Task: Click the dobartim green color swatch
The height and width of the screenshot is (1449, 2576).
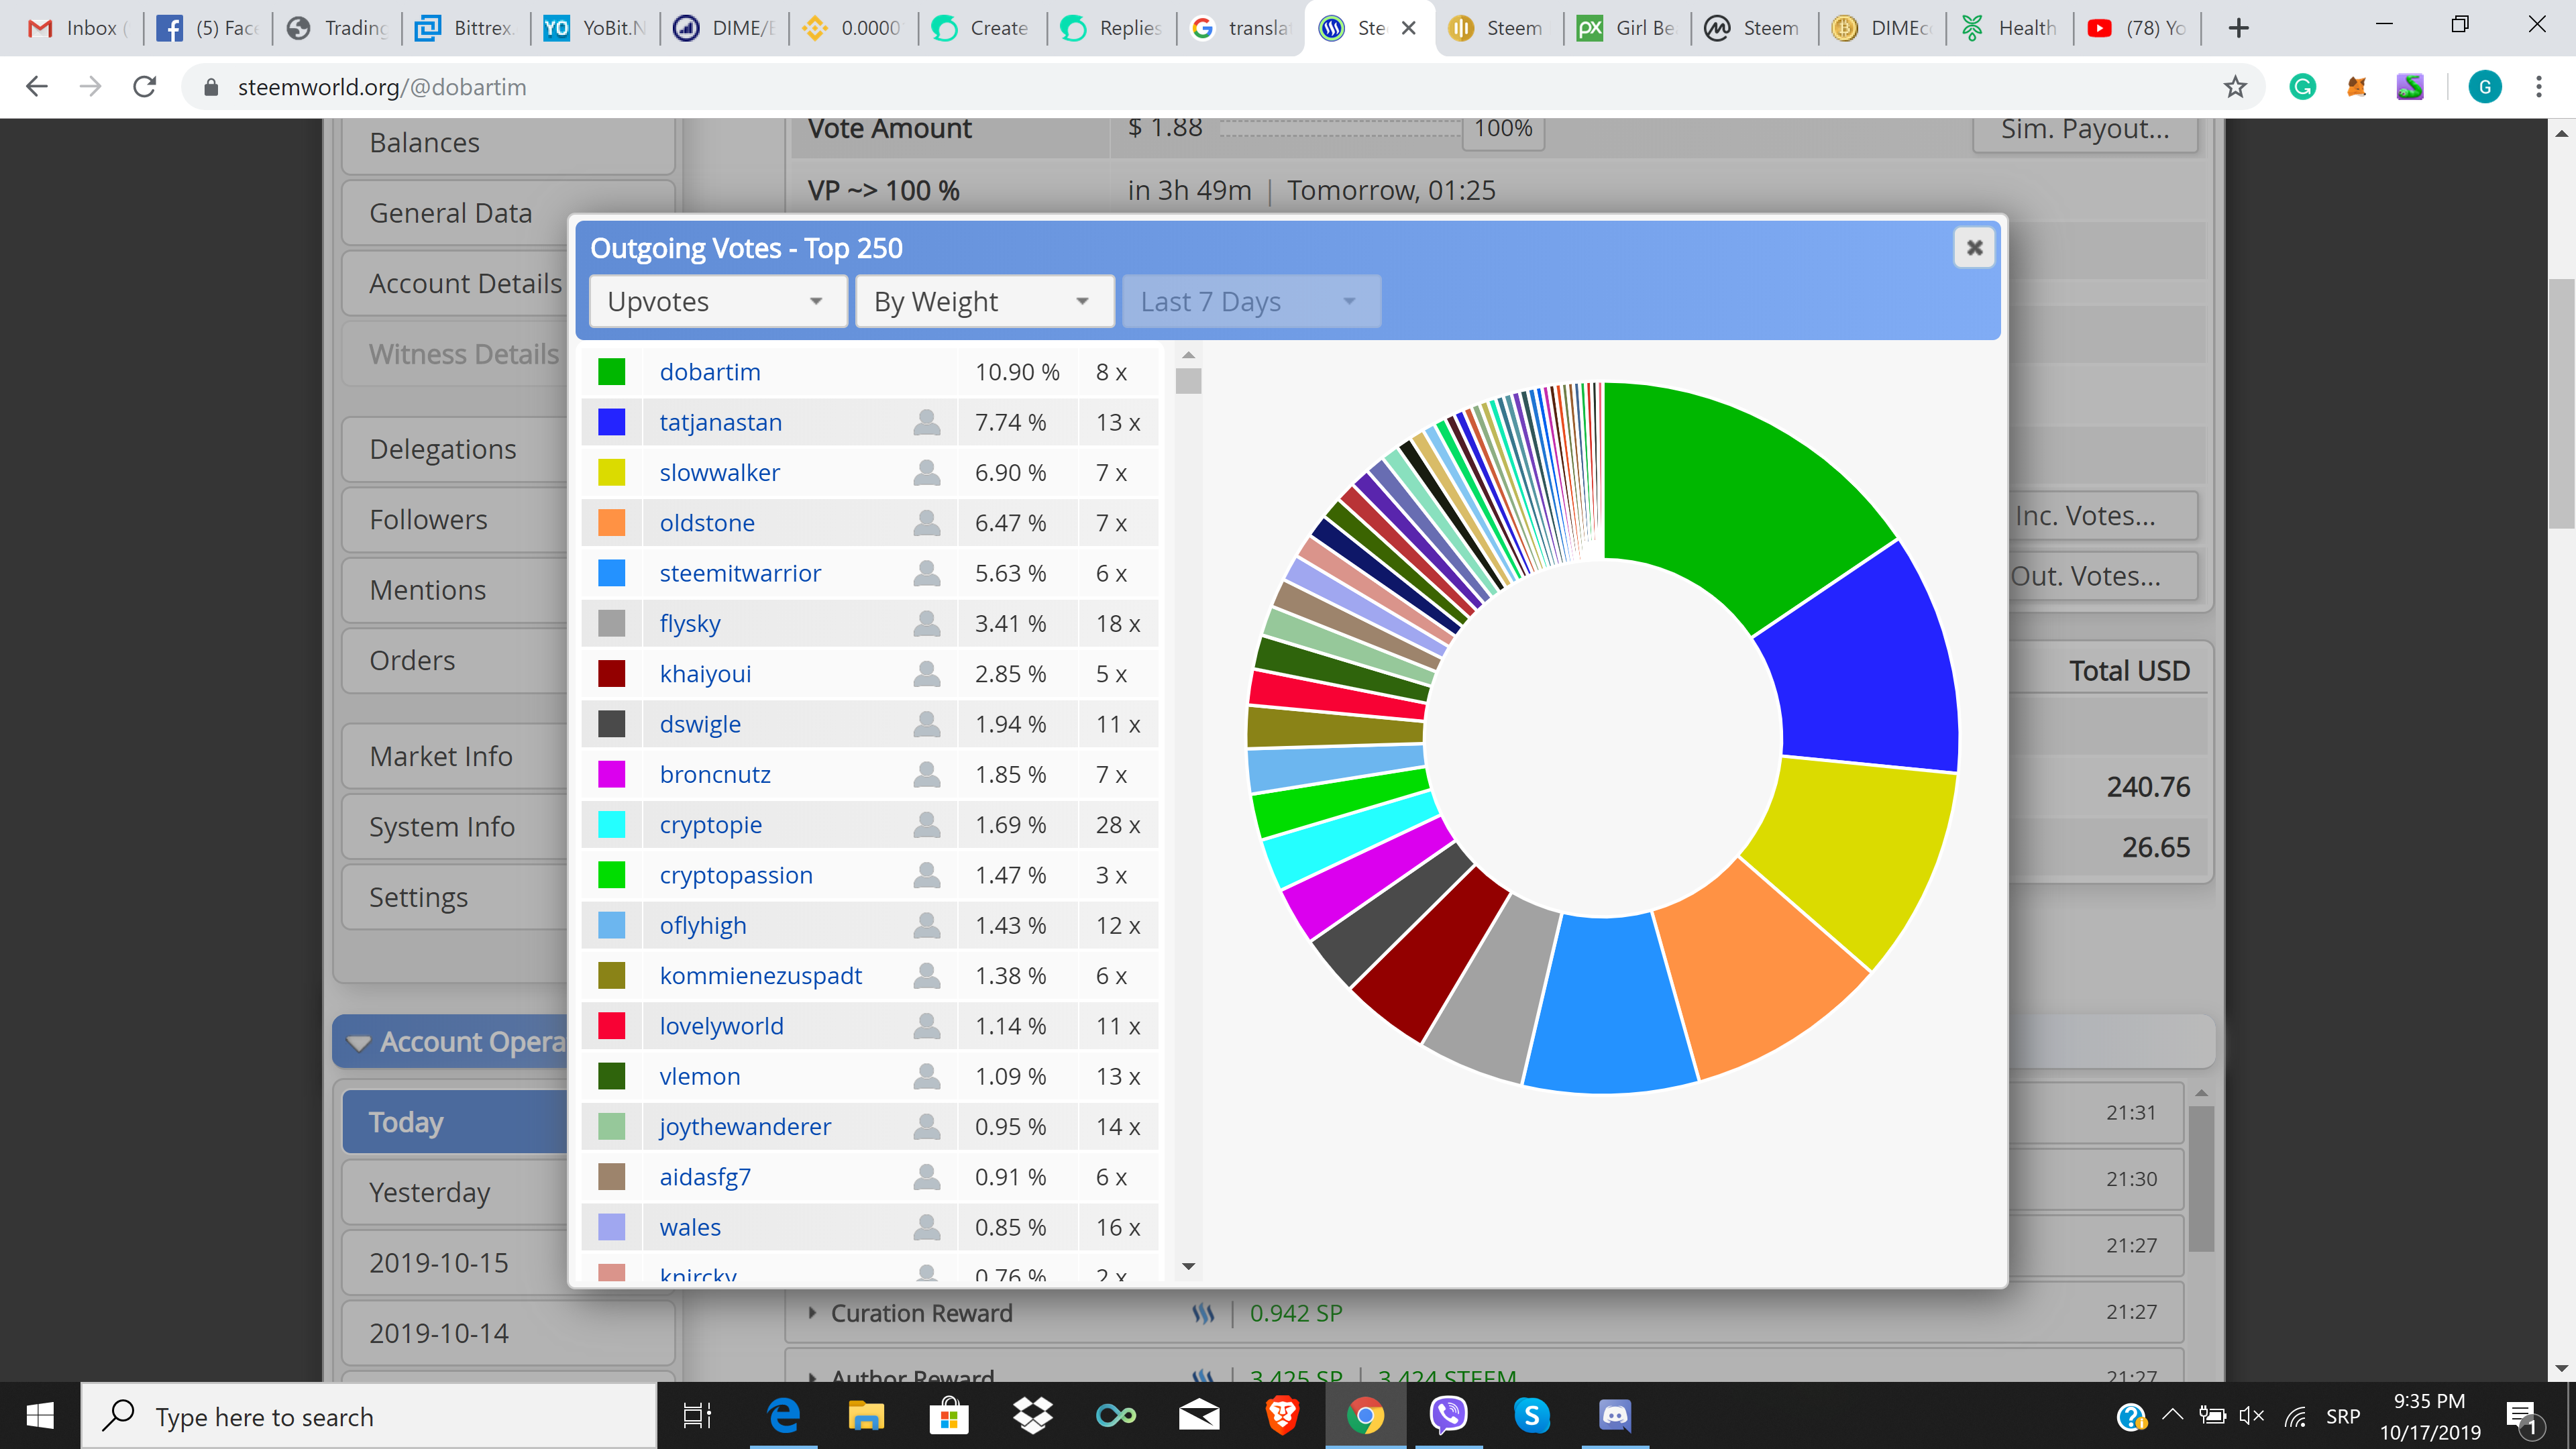Action: pos(611,372)
